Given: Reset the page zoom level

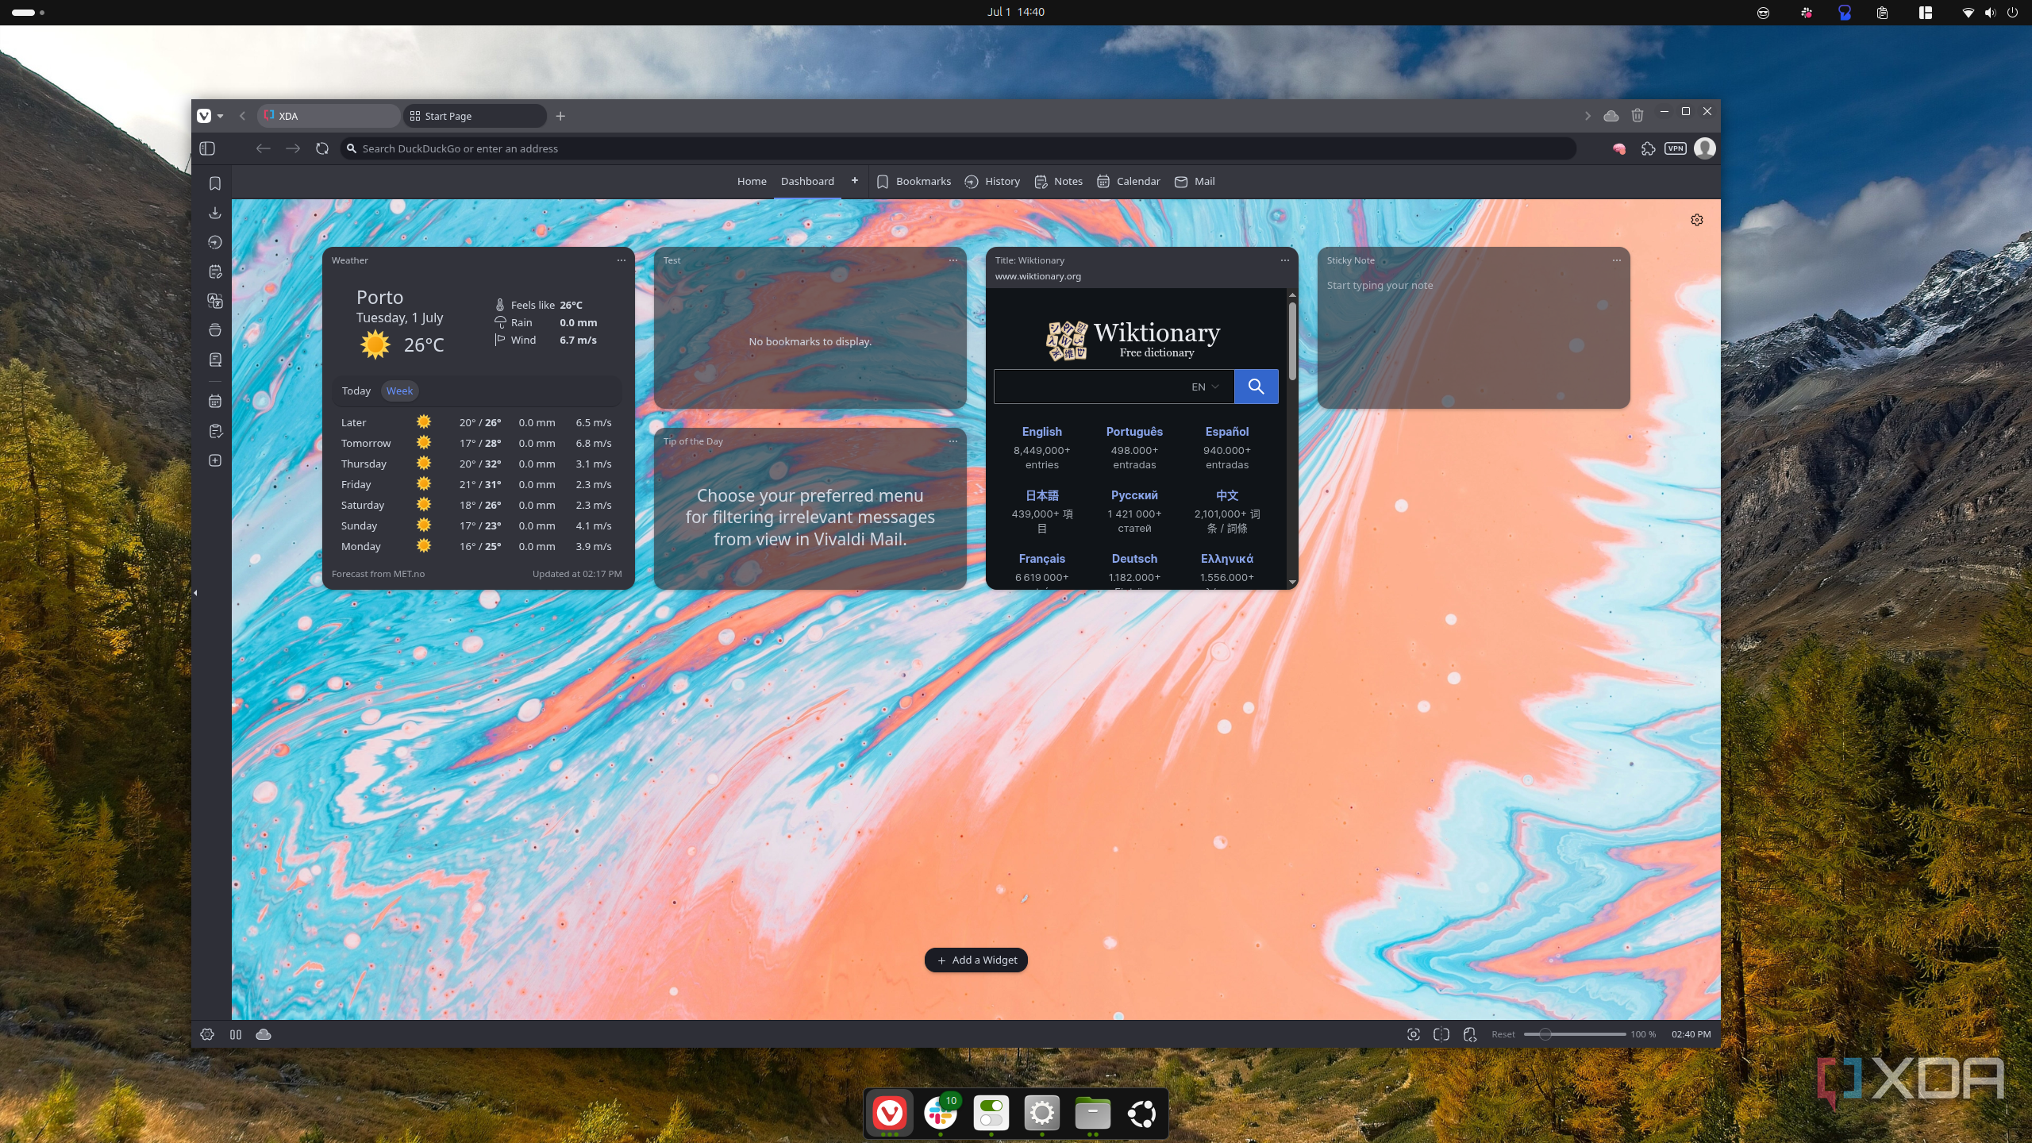Looking at the screenshot, I should [1503, 1034].
